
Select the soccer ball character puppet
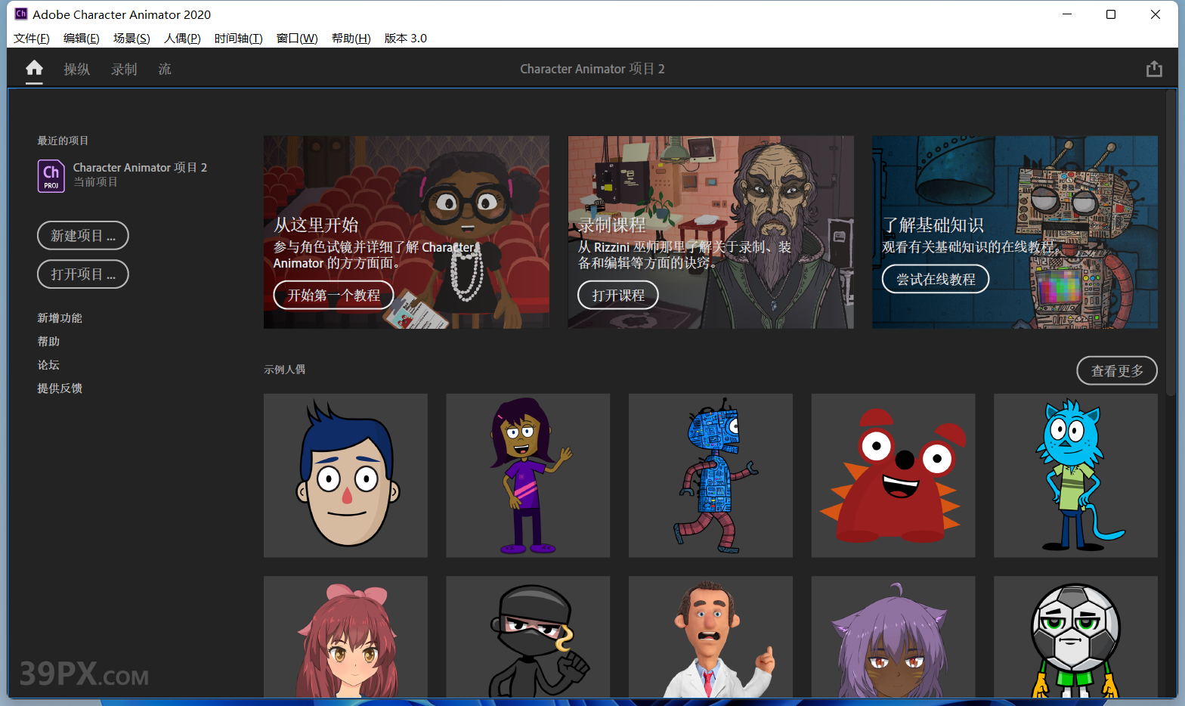(1075, 637)
